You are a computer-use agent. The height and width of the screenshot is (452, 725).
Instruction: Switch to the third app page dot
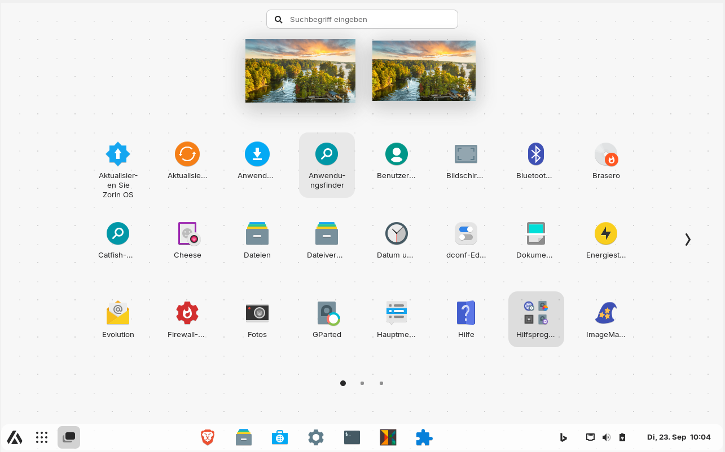point(381,383)
